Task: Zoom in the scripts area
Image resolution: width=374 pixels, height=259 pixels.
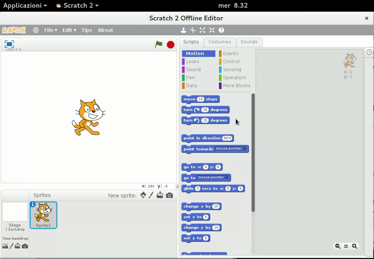Action: click(355, 246)
